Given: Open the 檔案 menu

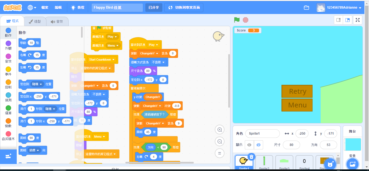Looking at the screenshot, I should point(45,8).
